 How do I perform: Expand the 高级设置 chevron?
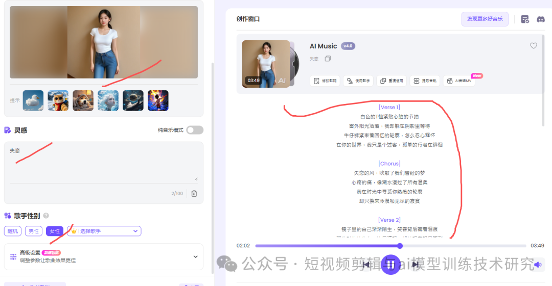click(195, 257)
